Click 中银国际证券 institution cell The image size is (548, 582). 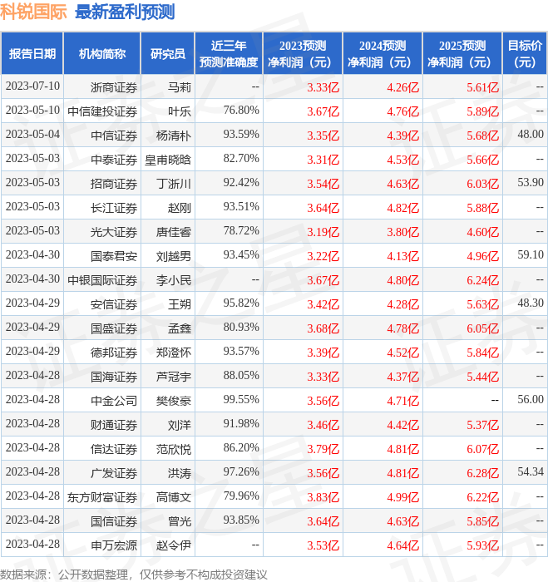(102, 281)
